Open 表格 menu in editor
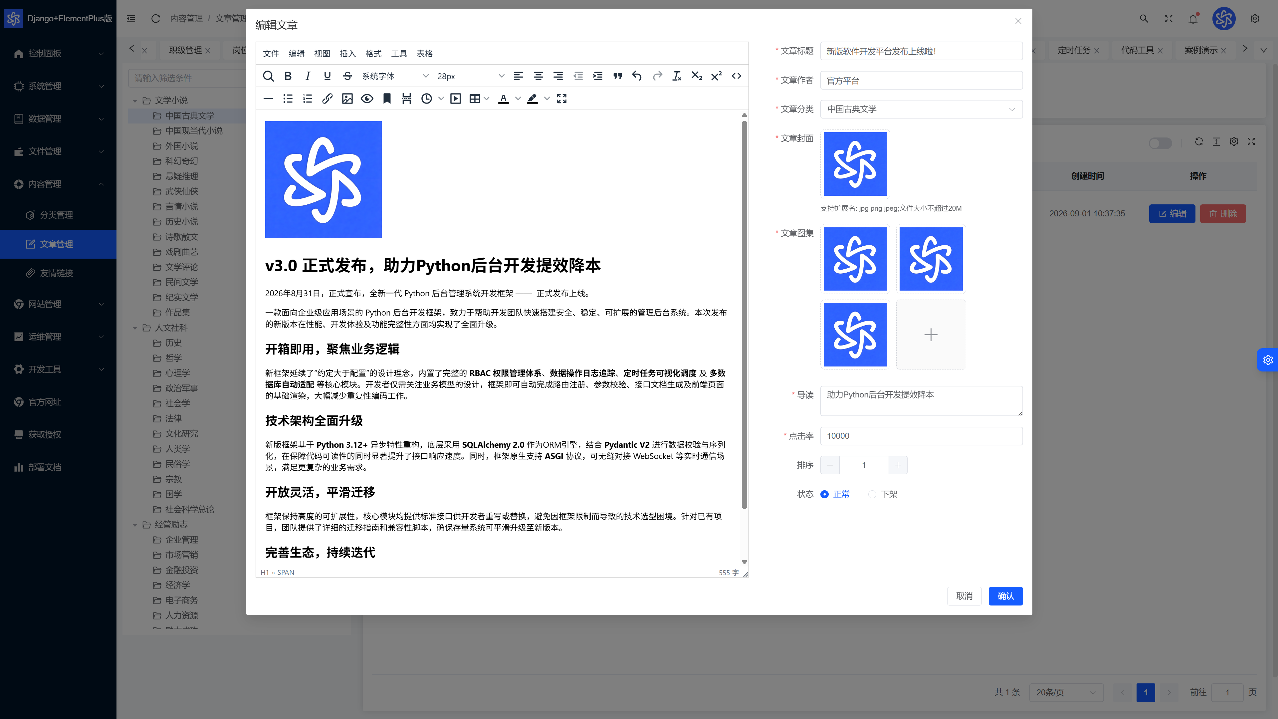The image size is (1278, 719). point(425,54)
